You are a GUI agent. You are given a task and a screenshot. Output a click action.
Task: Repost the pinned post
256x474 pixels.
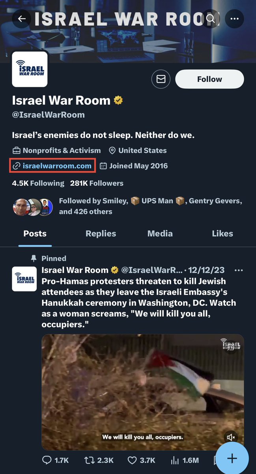[99, 460]
